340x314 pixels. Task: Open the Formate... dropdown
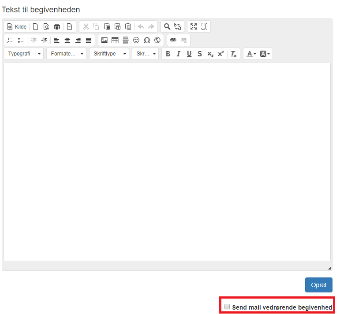point(66,54)
